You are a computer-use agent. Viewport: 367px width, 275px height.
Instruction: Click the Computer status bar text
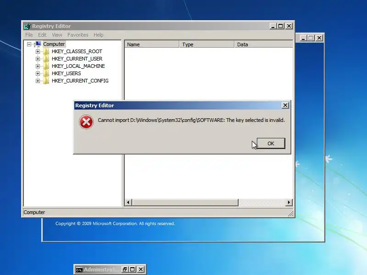pyautogui.click(x=34, y=212)
